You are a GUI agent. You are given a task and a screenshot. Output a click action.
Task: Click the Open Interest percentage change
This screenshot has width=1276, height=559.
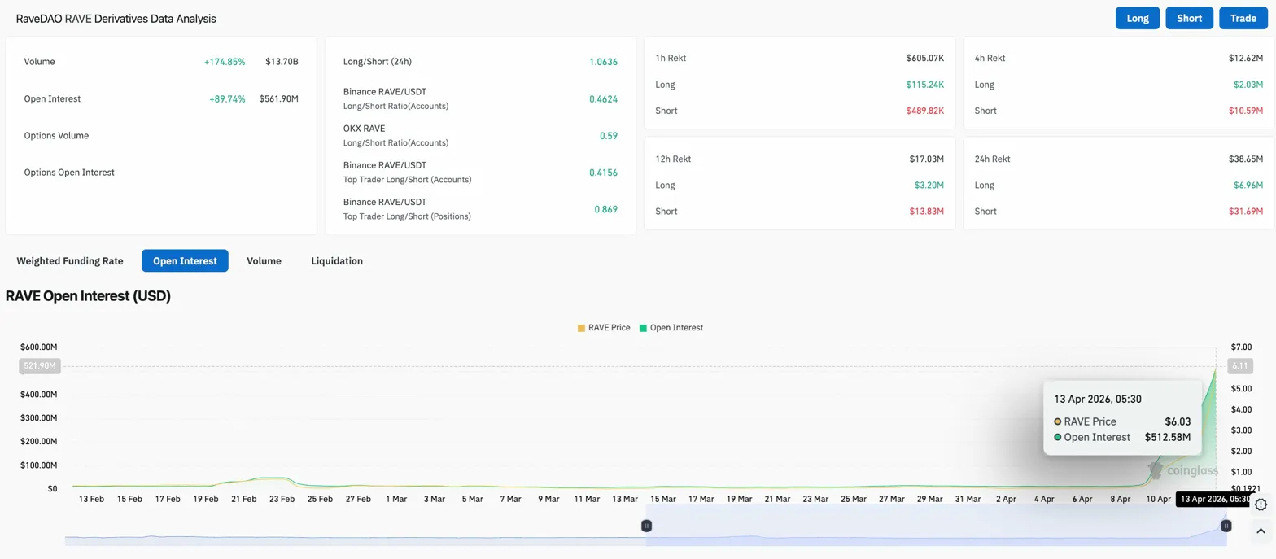point(227,98)
